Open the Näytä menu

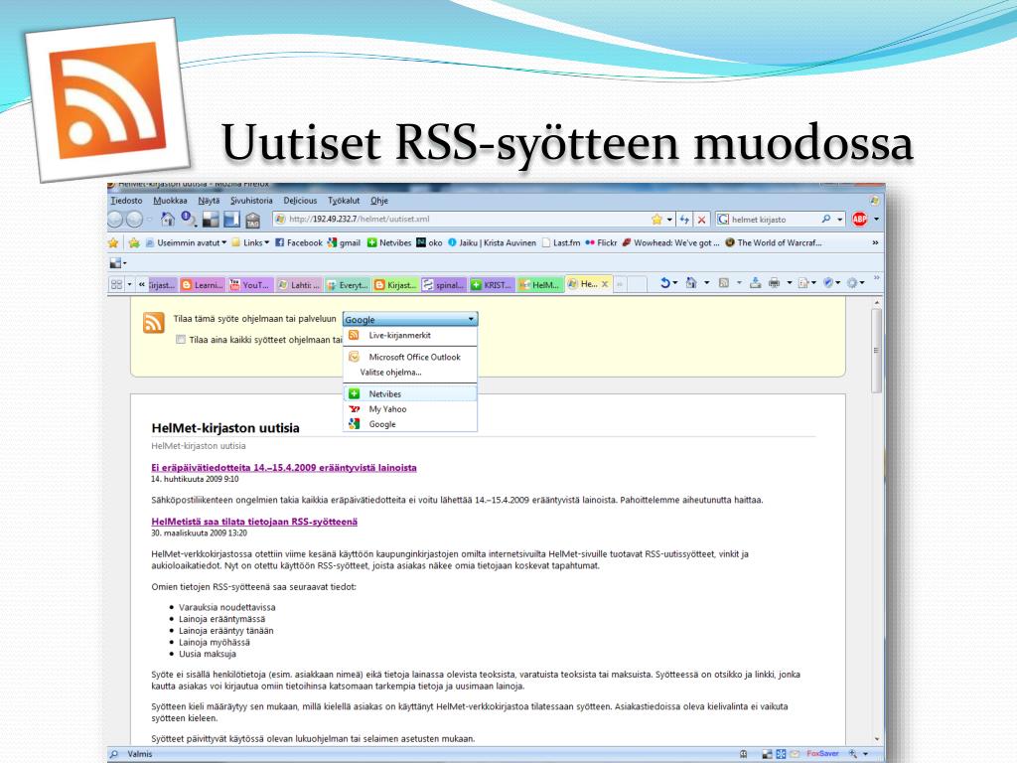pyautogui.click(x=209, y=201)
